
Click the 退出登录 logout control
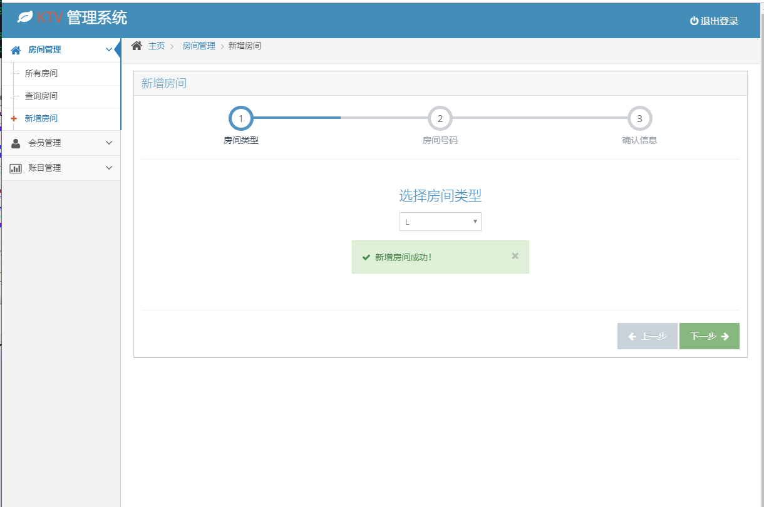click(717, 20)
